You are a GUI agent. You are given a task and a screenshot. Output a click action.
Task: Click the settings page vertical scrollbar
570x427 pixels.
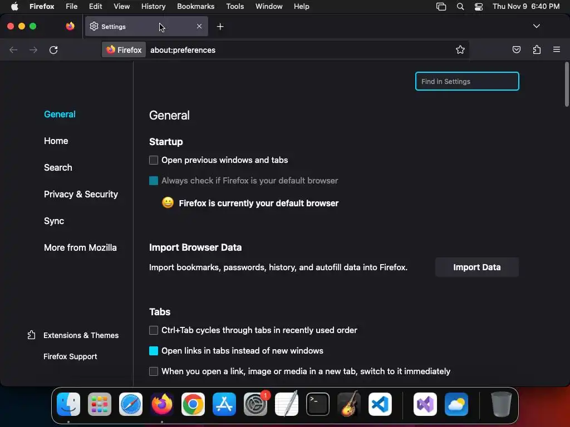[567, 85]
